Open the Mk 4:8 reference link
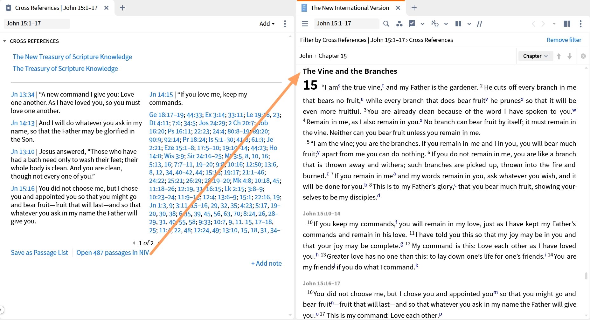Viewport: 590px width, 320px height. coord(242,180)
